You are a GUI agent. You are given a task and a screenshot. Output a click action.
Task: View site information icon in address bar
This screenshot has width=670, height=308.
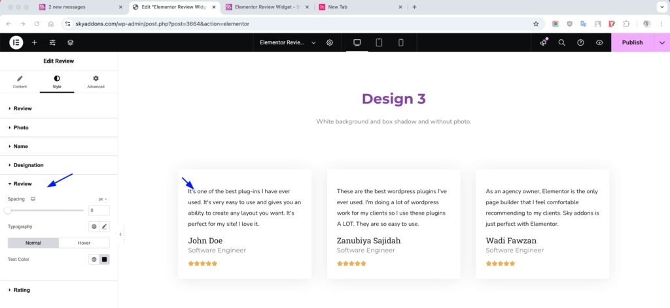click(67, 24)
